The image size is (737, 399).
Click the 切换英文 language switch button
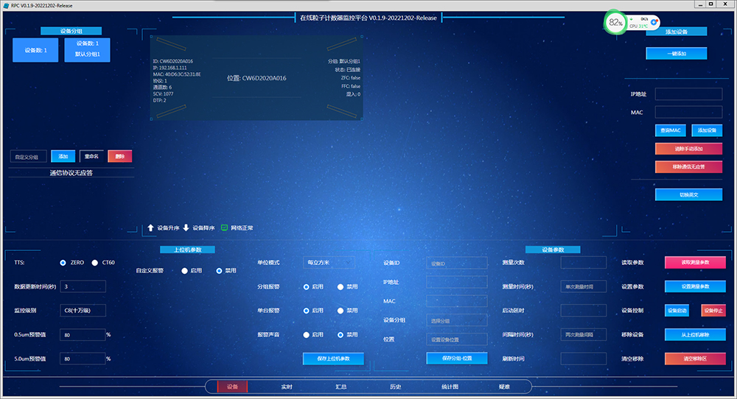(688, 195)
